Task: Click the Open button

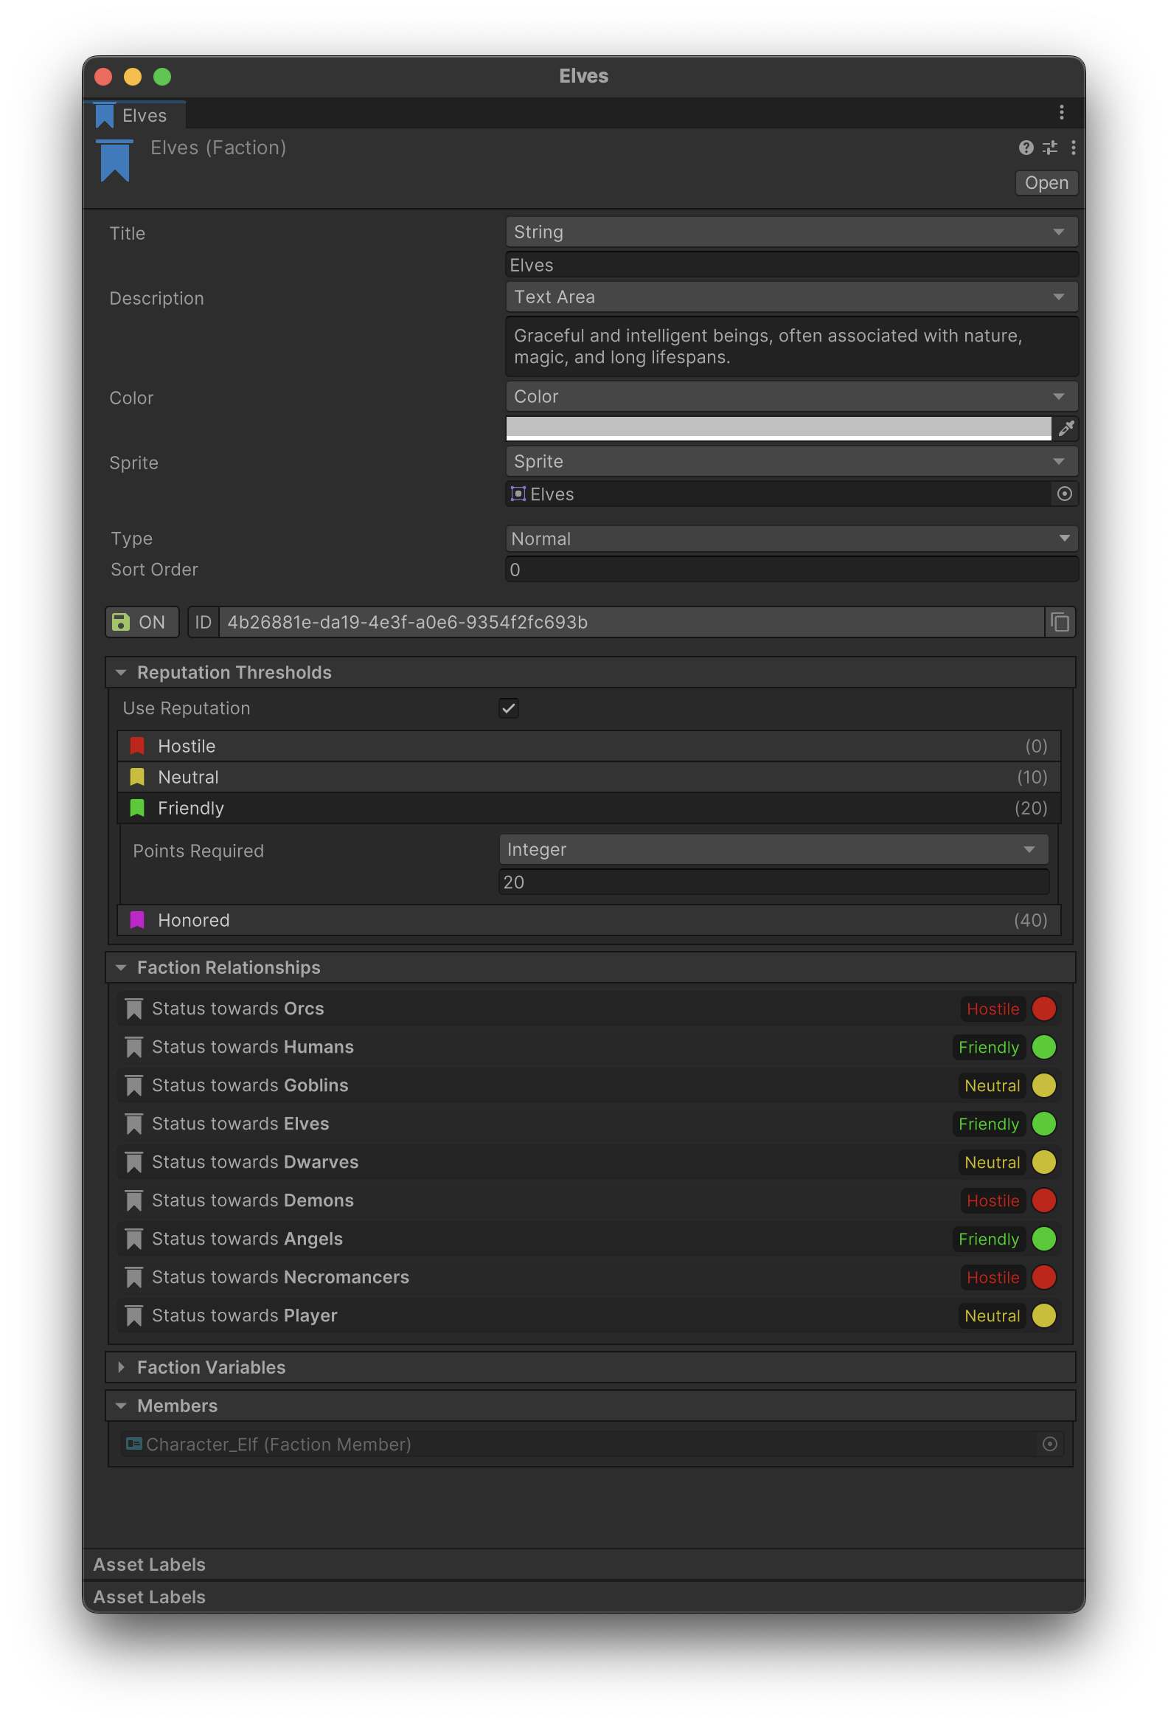Action: pos(1045,183)
